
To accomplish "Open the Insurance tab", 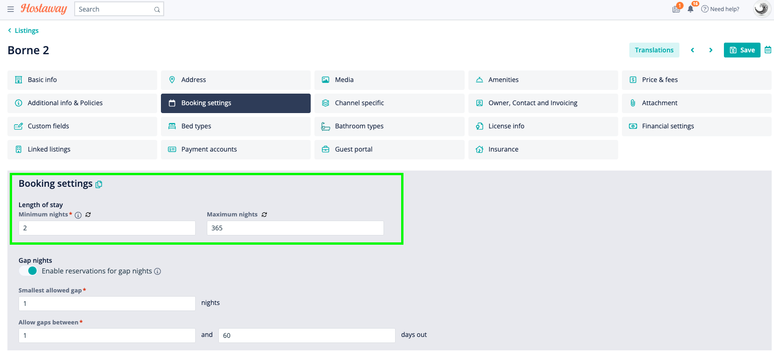I will click(x=543, y=149).
